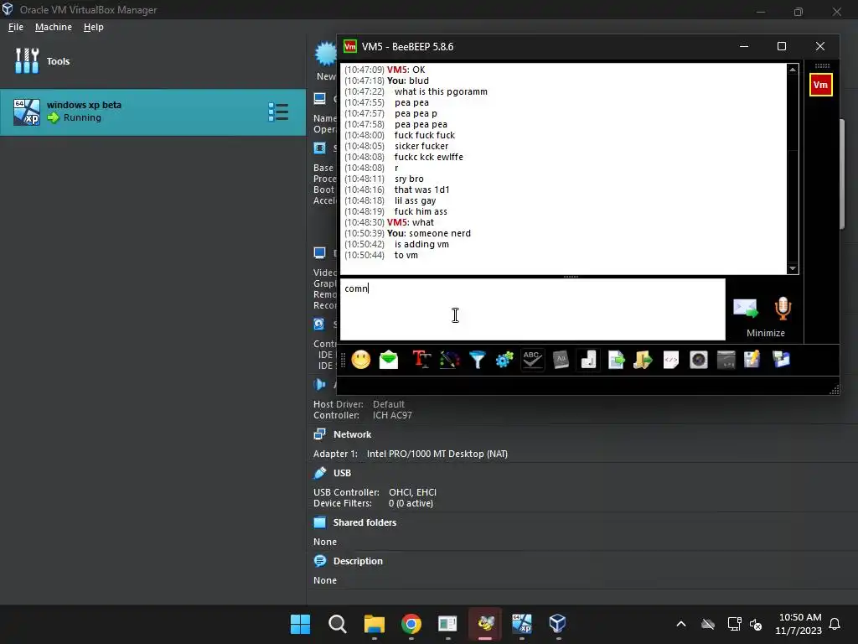Image resolution: width=858 pixels, height=644 pixels.
Task: Click the USB Controller OHCI, EHCI text
Action: pos(375,492)
